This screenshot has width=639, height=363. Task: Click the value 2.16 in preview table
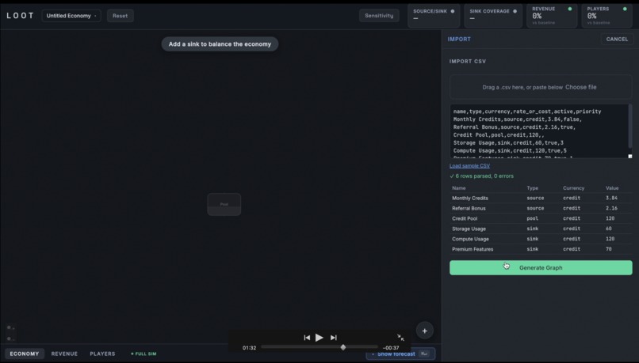pos(611,208)
